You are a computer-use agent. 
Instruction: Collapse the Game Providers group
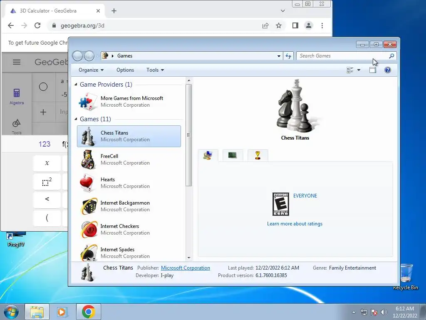pos(76,85)
